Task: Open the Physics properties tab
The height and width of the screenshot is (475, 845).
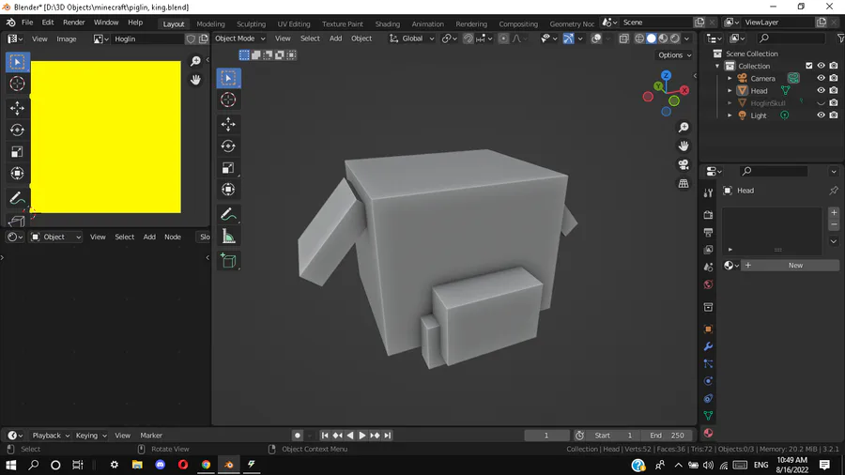Action: [708, 381]
